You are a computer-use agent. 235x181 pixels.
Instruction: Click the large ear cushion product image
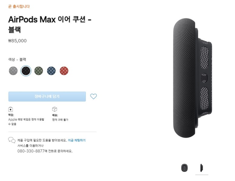tap(193, 78)
